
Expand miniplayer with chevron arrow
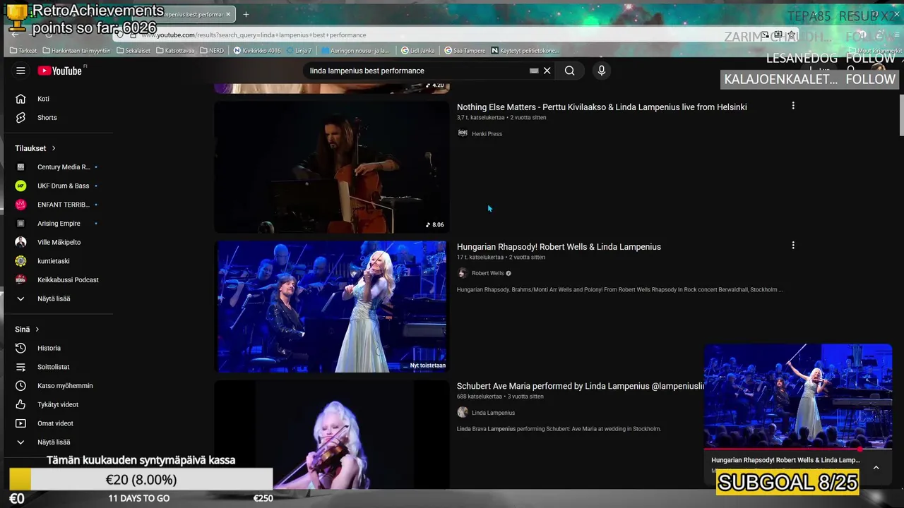(876, 467)
